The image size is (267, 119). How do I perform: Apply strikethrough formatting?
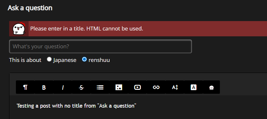[81, 87]
